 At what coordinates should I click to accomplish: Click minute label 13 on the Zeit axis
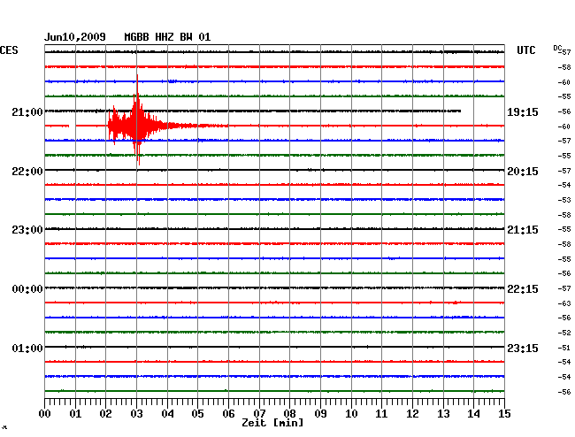[443, 414]
